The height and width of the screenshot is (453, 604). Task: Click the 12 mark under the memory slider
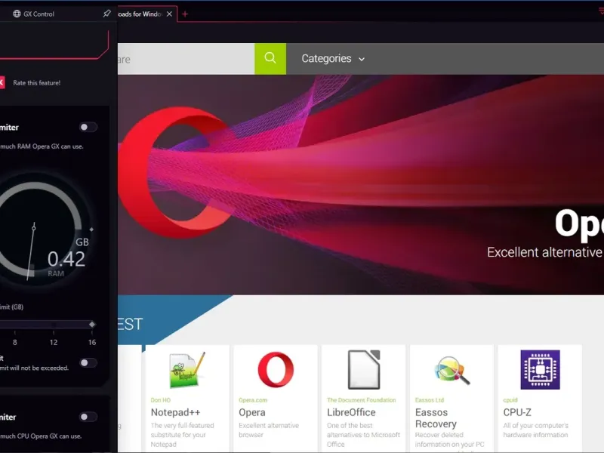tap(54, 342)
